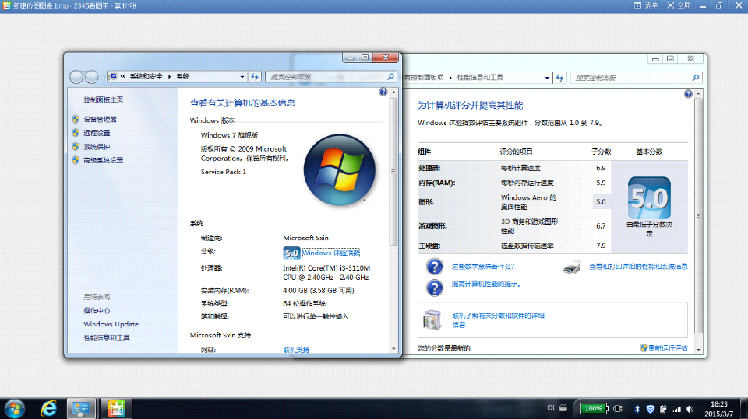Expand the System window address bar dropdown arrow

tap(242, 77)
